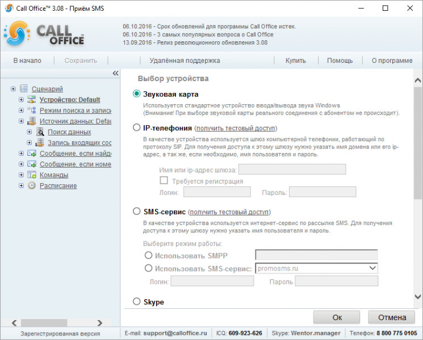Click the scroll down arrow of main panel
Viewport: 423px width, 340px height.
[417, 297]
